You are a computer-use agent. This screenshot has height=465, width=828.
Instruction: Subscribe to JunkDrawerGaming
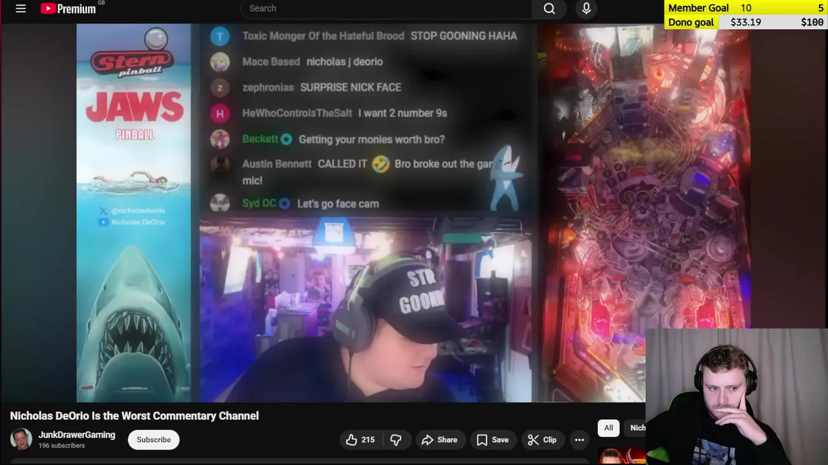153,440
